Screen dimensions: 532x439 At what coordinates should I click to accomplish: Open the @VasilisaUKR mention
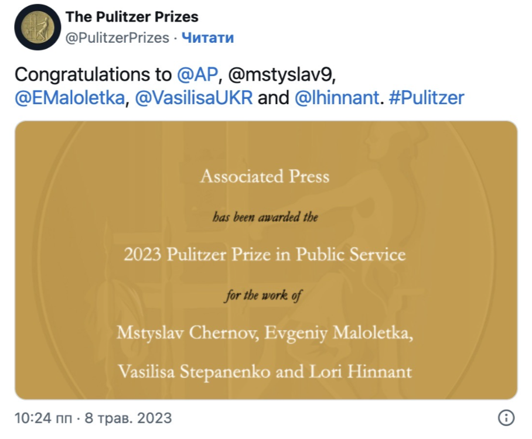click(x=194, y=97)
